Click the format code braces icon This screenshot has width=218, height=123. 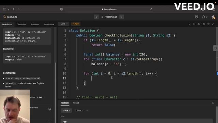[194, 24]
